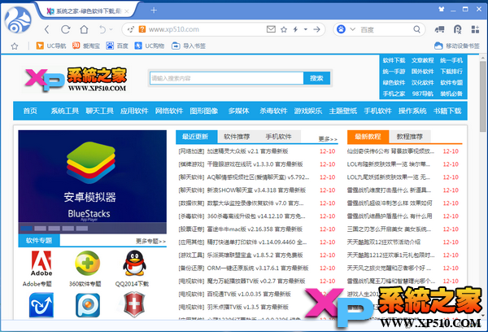Open the device sync toolbar icon
The width and height of the screenshot is (488, 332).
click(439, 29)
